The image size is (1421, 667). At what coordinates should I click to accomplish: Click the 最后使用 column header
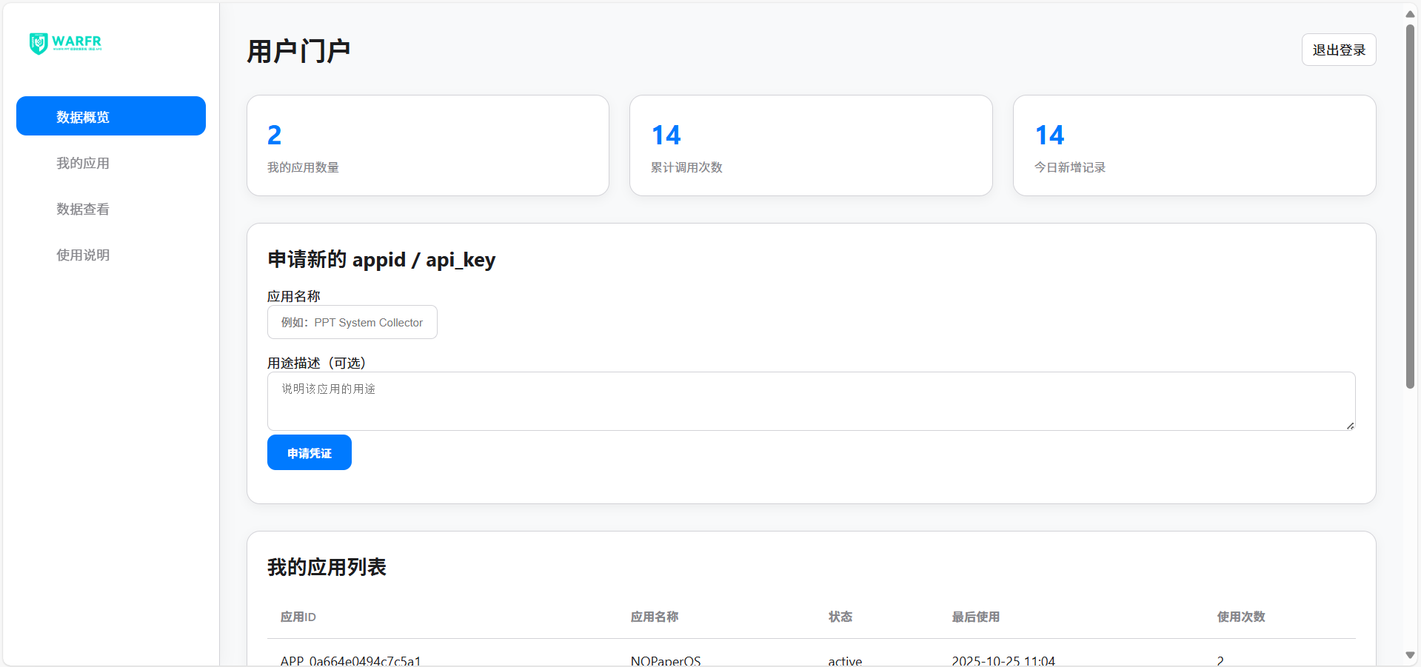tap(975, 617)
